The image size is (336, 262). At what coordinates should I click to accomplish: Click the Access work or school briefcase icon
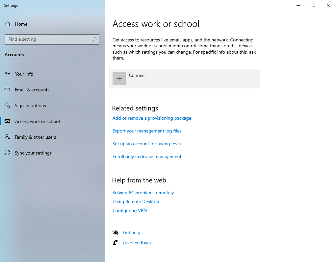7,121
